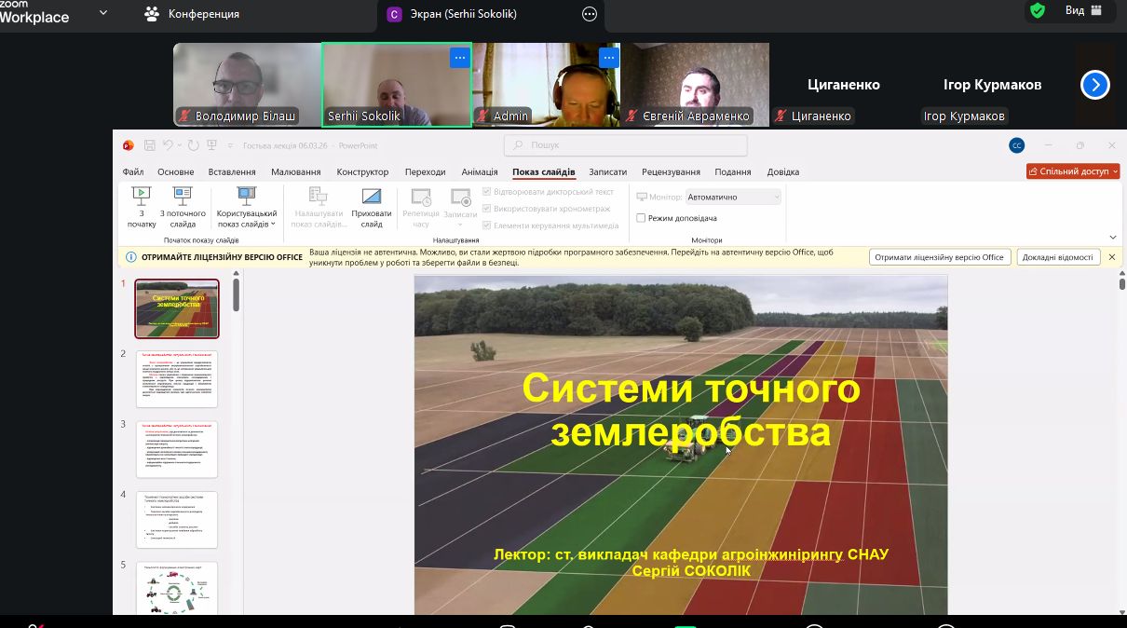
Task: Select slide 2 thumbnail in panel
Action: tap(177, 378)
